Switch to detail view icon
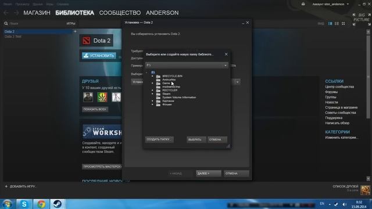The height and width of the screenshot is (209, 372). click(x=330, y=23)
